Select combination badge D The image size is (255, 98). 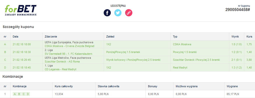28,94
